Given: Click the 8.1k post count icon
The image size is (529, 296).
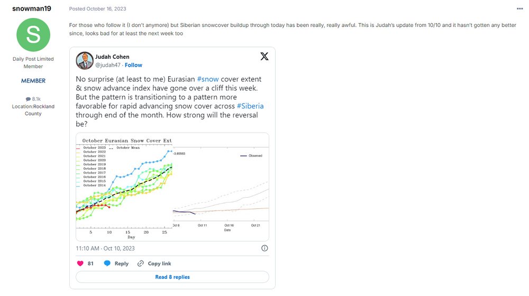Looking at the screenshot, I should pos(28,99).
